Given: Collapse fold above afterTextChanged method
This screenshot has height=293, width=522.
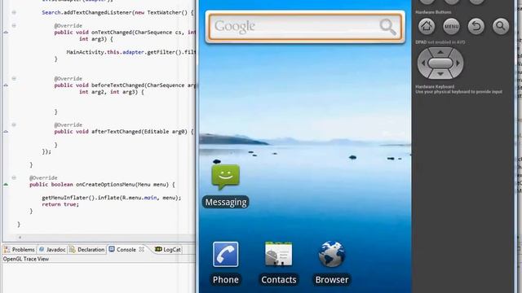Looking at the screenshot, I should coord(14,125).
